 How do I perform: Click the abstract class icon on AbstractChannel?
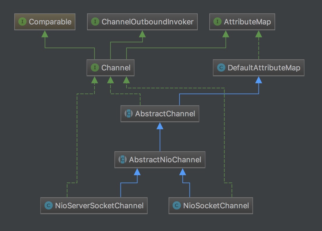pos(129,113)
